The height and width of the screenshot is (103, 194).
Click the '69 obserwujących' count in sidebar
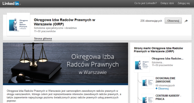[165, 86]
